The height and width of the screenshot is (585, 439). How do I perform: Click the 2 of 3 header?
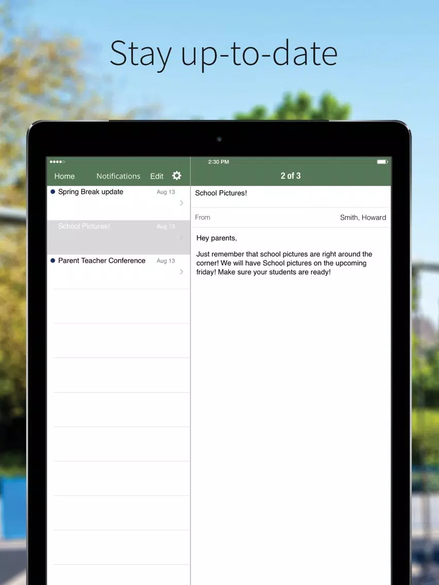click(x=291, y=176)
